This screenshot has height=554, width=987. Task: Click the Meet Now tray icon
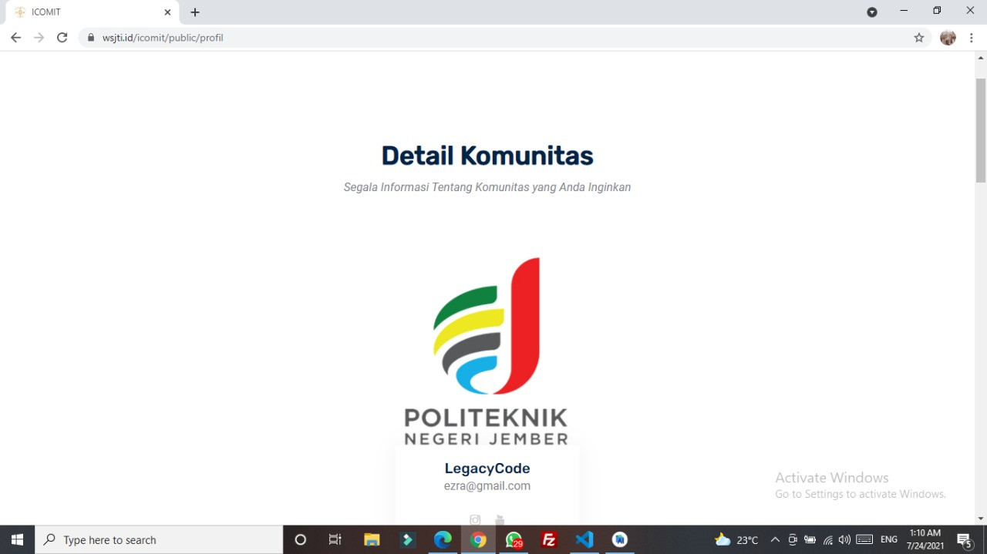click(x=793, y=539)
